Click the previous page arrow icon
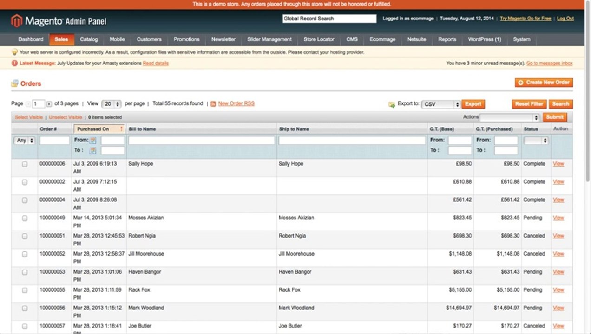This screenshot has height=334, width=591. [x=28, y=104]
